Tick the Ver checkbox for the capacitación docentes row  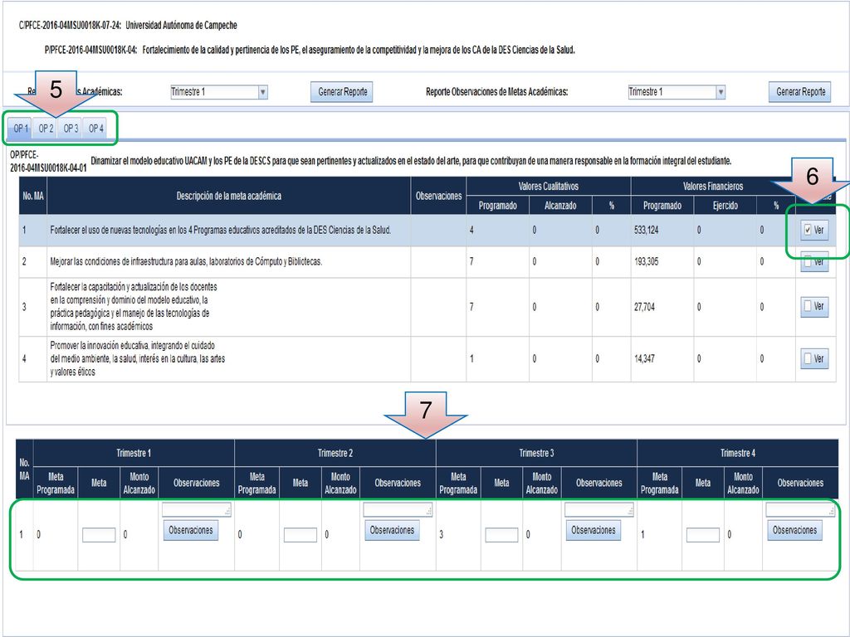click(x=808, y=307)
